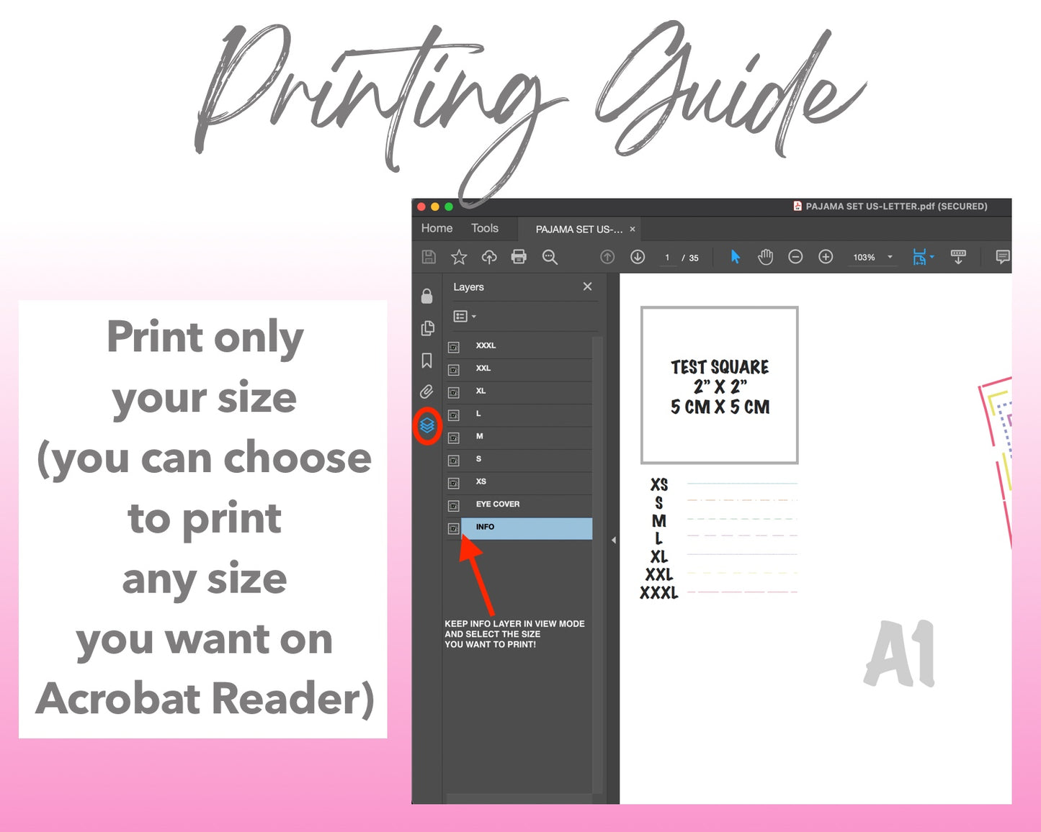Toggle visibility of EYE COVER layer

(x=454, y=506)
